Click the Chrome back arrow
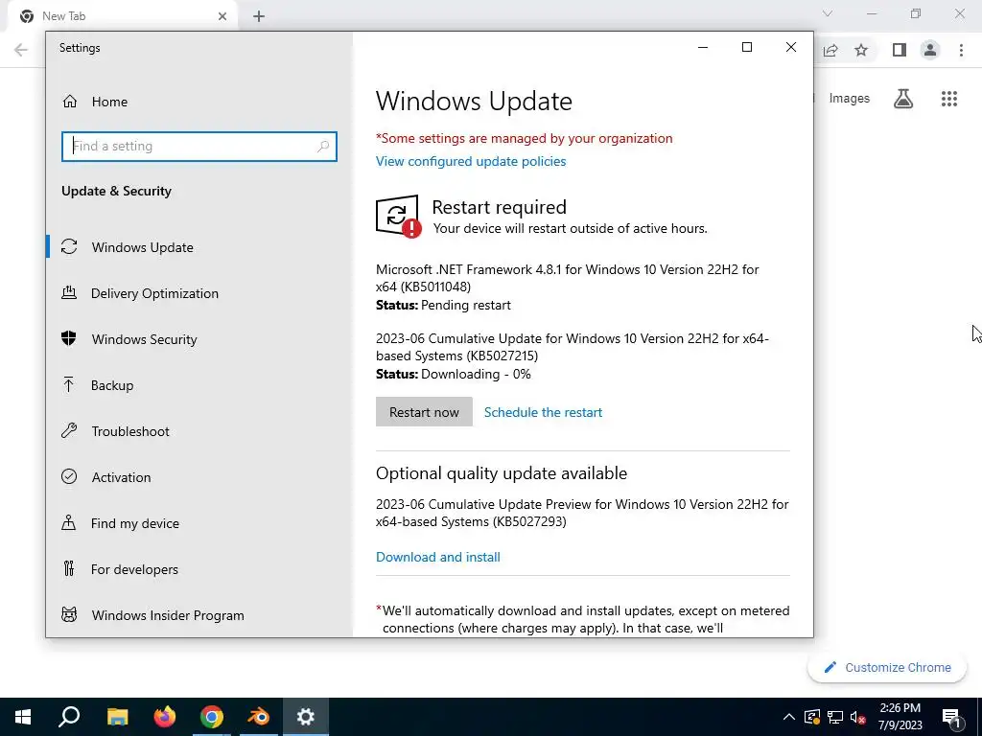982x736 pixels. click(x=21, y=50)
